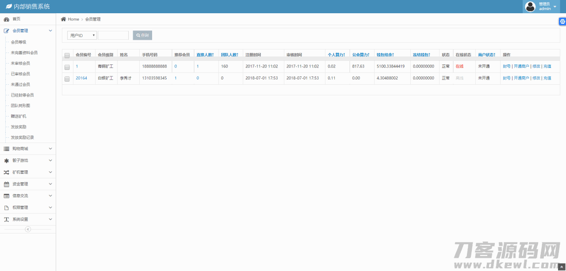Screen dimensions: 566x271
Task: Click the dice game asterisk icon
Action: pyautogui.click(x=7, y=161)
